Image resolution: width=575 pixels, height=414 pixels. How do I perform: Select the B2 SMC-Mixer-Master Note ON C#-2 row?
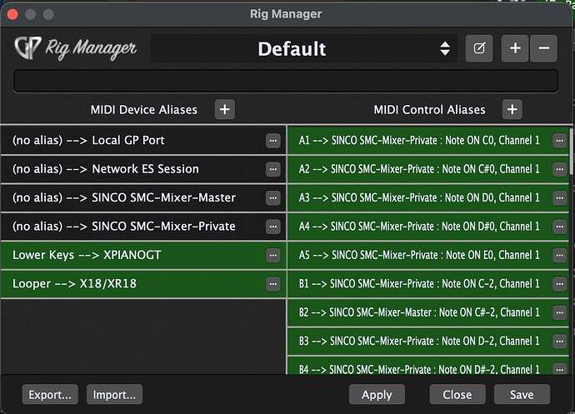[428, 312]
